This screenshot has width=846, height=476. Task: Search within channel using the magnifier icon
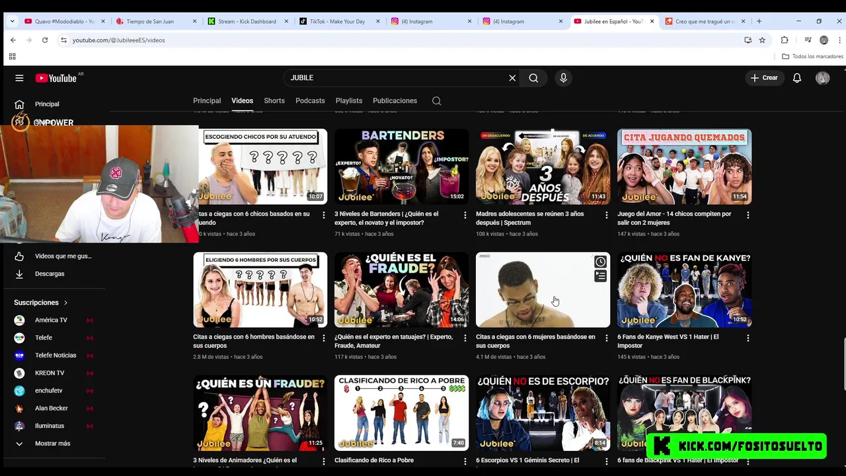pos(436,101)
